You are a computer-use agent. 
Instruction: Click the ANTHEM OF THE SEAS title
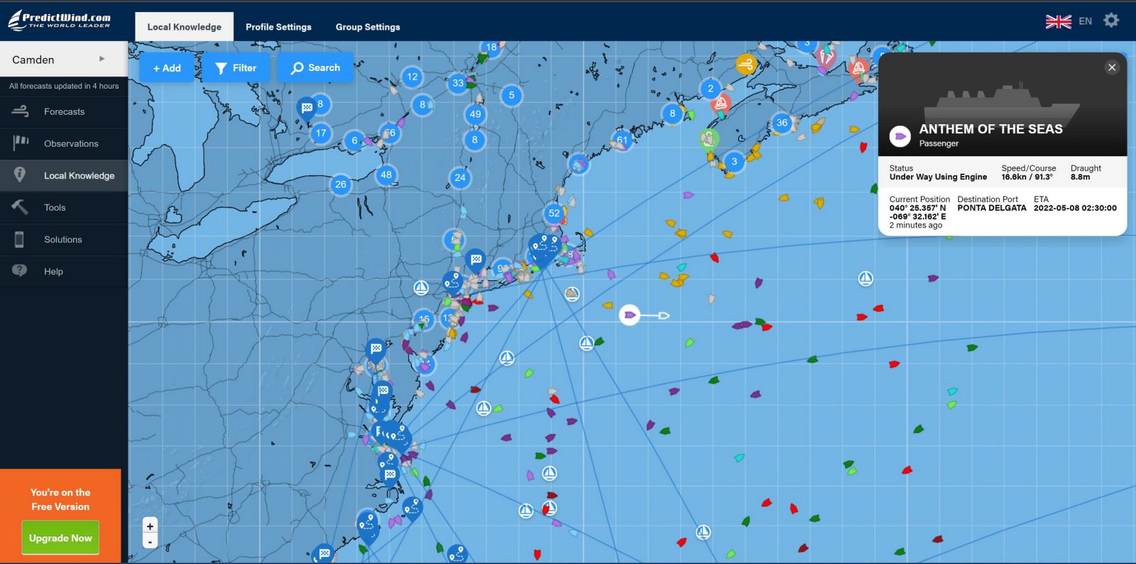point(990,129)
